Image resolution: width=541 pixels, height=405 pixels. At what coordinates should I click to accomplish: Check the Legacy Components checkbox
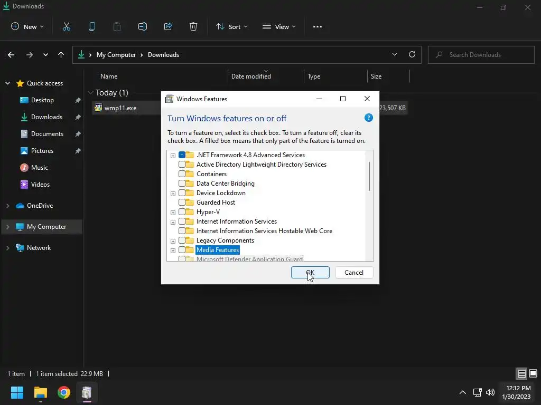point(182,240)
